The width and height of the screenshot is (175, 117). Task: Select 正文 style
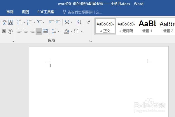tap(105, 26)
